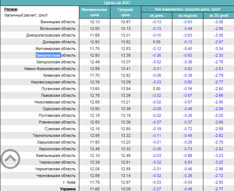The image size is (234, 191).
Task: Click Киевская область region name
Action: pyautogui.click(x=59, y=75)
